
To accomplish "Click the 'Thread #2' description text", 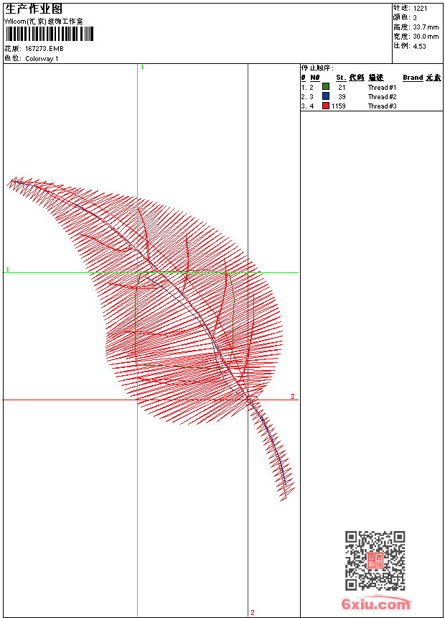I will click(x=382, y=96).
